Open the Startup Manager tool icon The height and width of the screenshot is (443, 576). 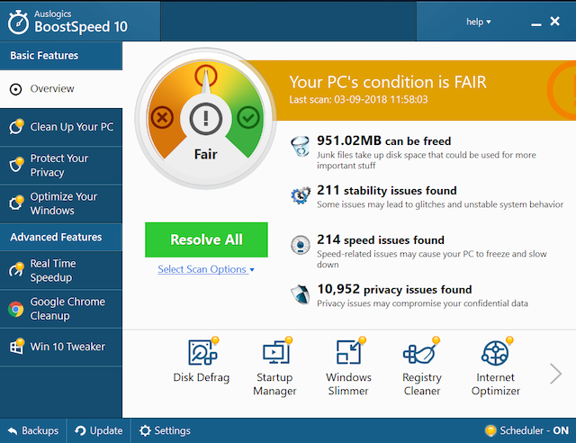277,351
